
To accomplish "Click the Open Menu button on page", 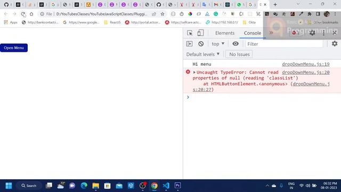I will pyautogui.click(x=14, y=47).
